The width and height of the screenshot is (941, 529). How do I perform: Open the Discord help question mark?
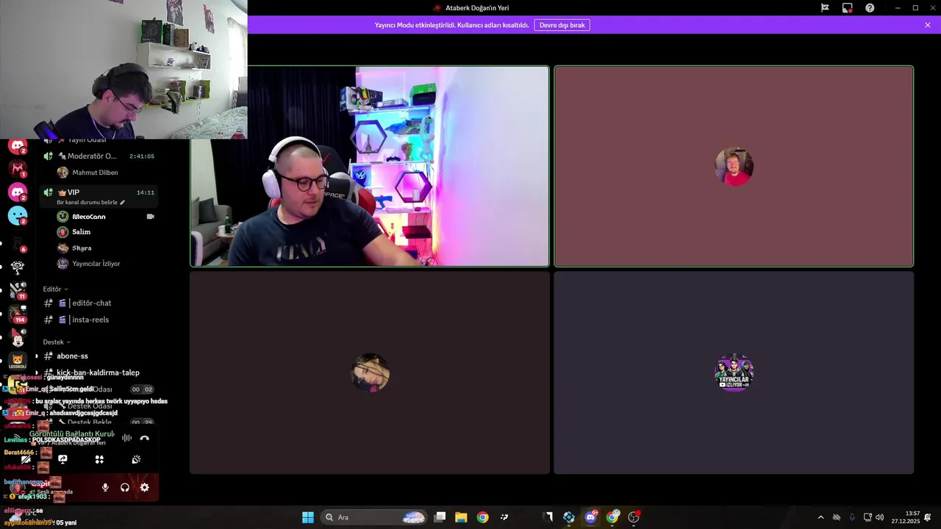[870, 8]
